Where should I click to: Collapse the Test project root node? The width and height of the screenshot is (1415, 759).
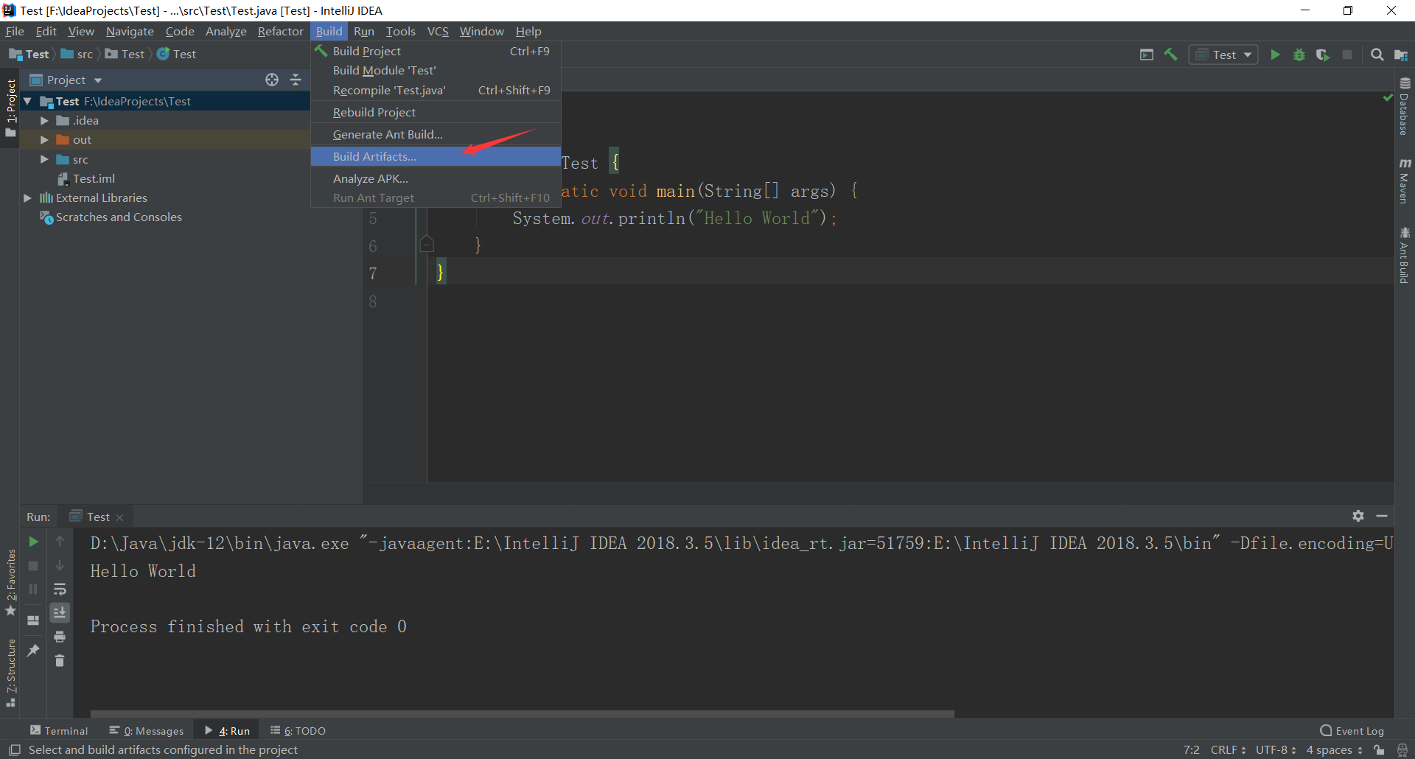pyautogui.click(x=27, y=101)
